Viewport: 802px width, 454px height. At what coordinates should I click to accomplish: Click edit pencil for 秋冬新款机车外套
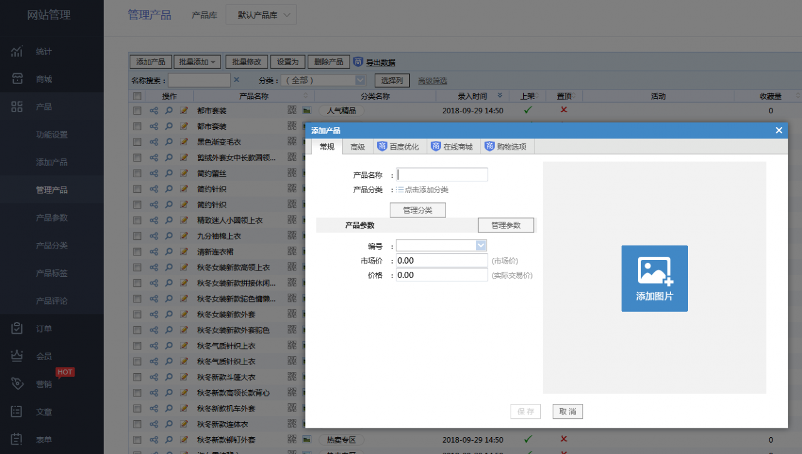[x=184, y=408]
